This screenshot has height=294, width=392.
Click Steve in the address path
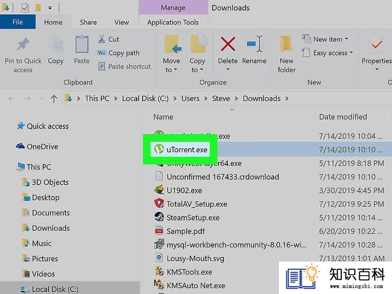pos(221,98)
